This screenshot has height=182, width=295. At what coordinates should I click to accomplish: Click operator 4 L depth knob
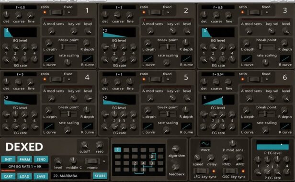click(49, 110)
